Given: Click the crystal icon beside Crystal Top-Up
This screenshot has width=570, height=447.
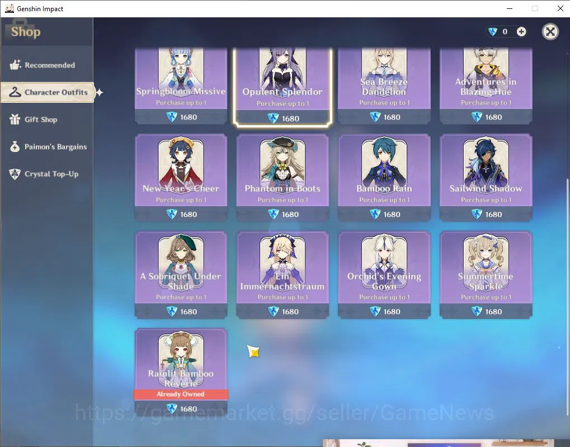Looking at the screenshot, I should (15, 174).
